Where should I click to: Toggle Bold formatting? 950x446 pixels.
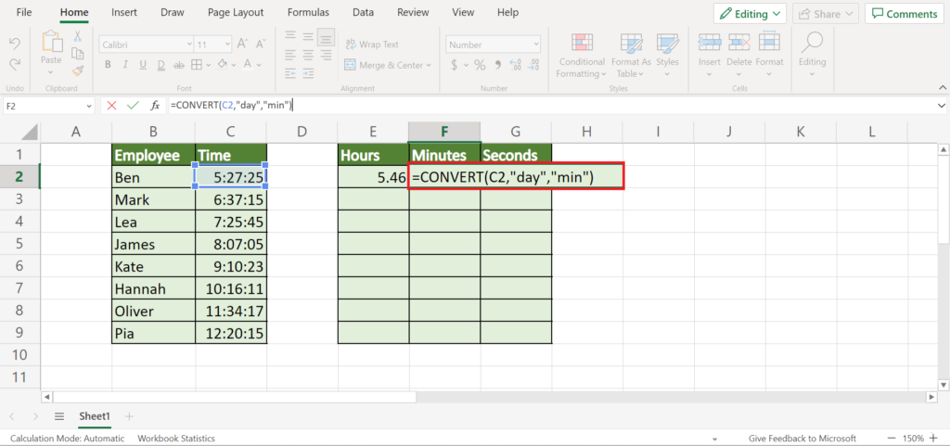[108, 65]
